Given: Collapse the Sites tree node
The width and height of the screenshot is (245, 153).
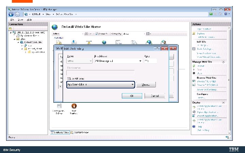Looking at the screenshot, I should (14, 39).
